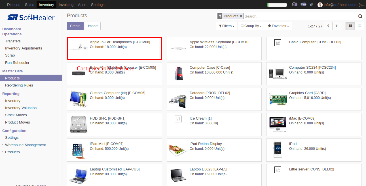Click iMac product image
Viewport: 366px width, 186px height.
pos(278,124)
